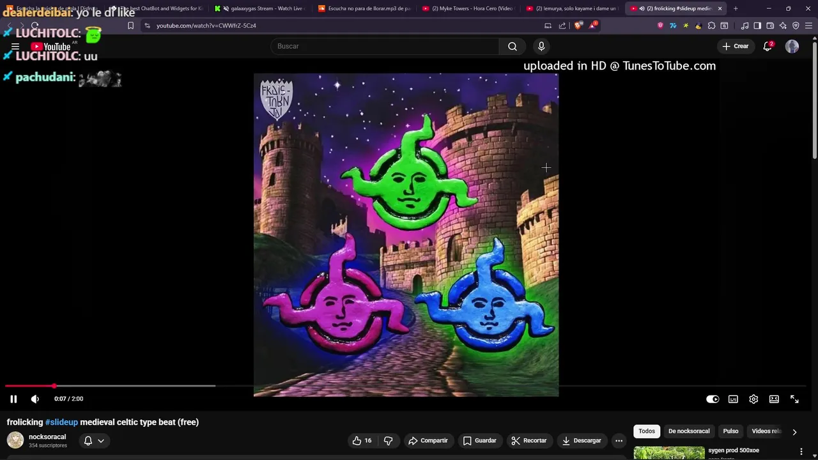Pause the video playback

(13, 399)
